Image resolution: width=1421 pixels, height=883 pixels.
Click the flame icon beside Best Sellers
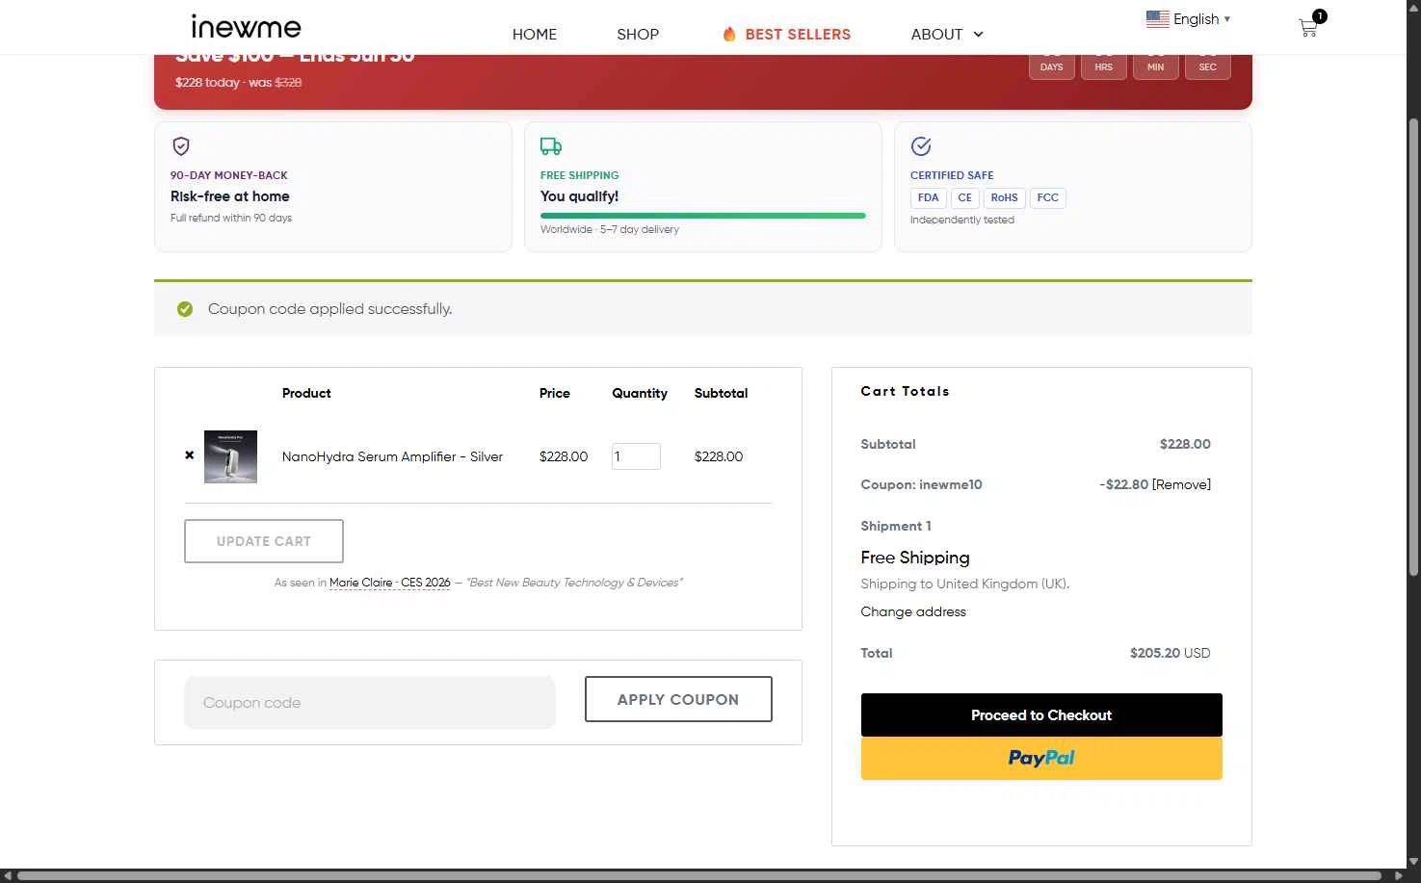729,34
